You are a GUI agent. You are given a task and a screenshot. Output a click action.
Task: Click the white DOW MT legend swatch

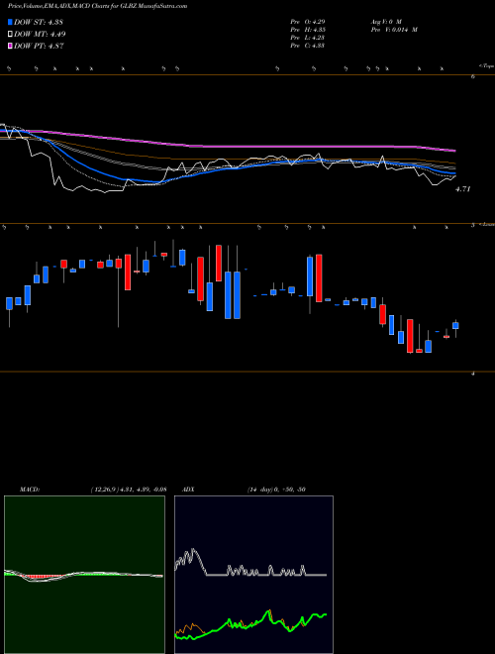[x=10, y=35]
